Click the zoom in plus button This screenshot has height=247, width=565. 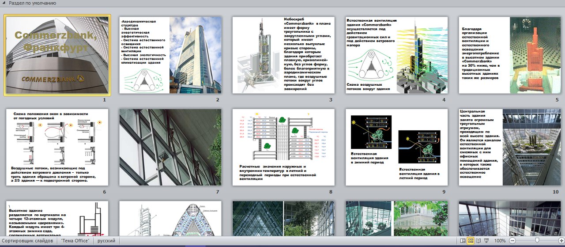561,241
